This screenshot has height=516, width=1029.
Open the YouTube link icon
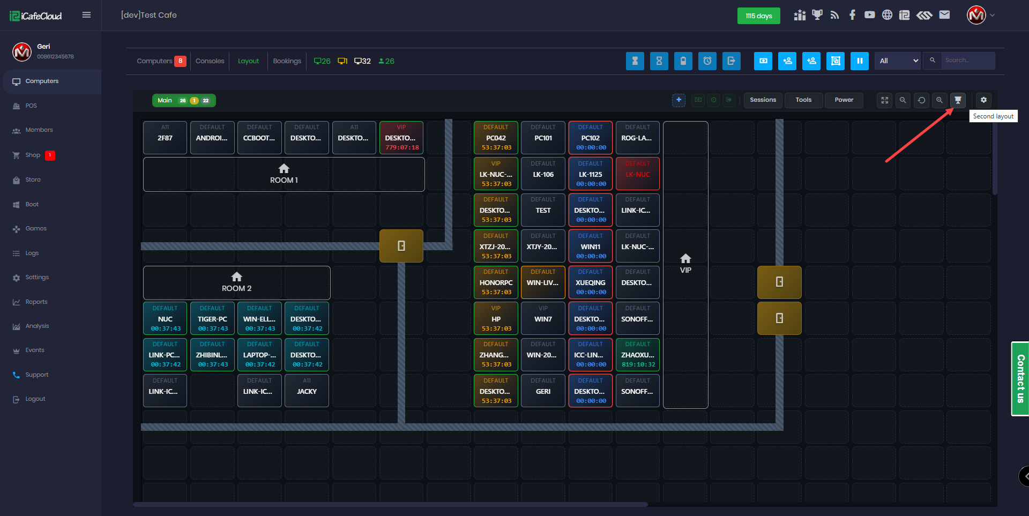[869, 15]
